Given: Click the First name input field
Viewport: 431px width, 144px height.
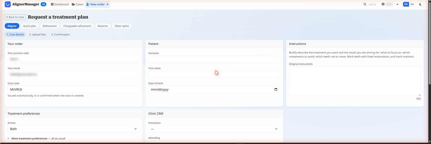Looking at the screenshot, I should tap(214, 74).
